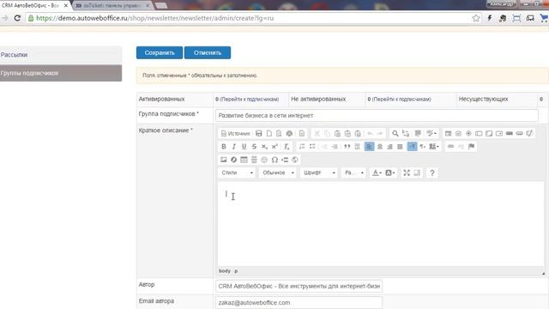The image size is (549, 309).
Task: Toggle Numbered List
Action: 302,147
